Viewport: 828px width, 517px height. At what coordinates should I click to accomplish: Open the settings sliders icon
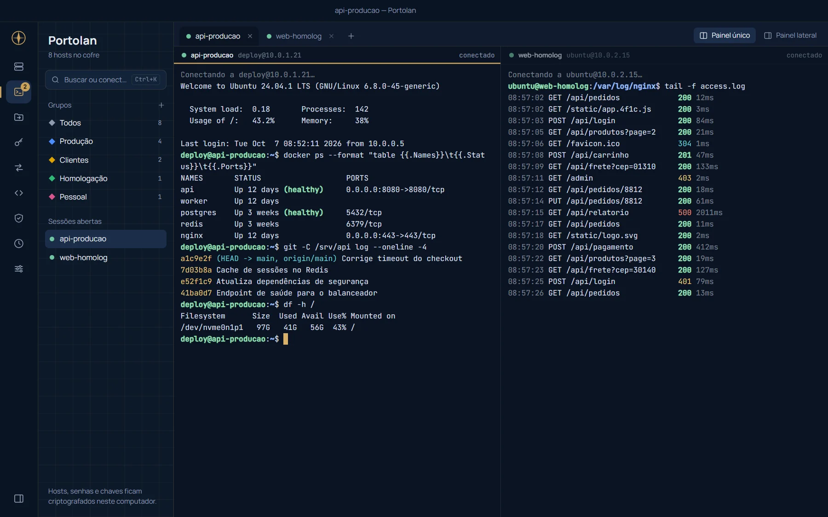coord(19,269)
